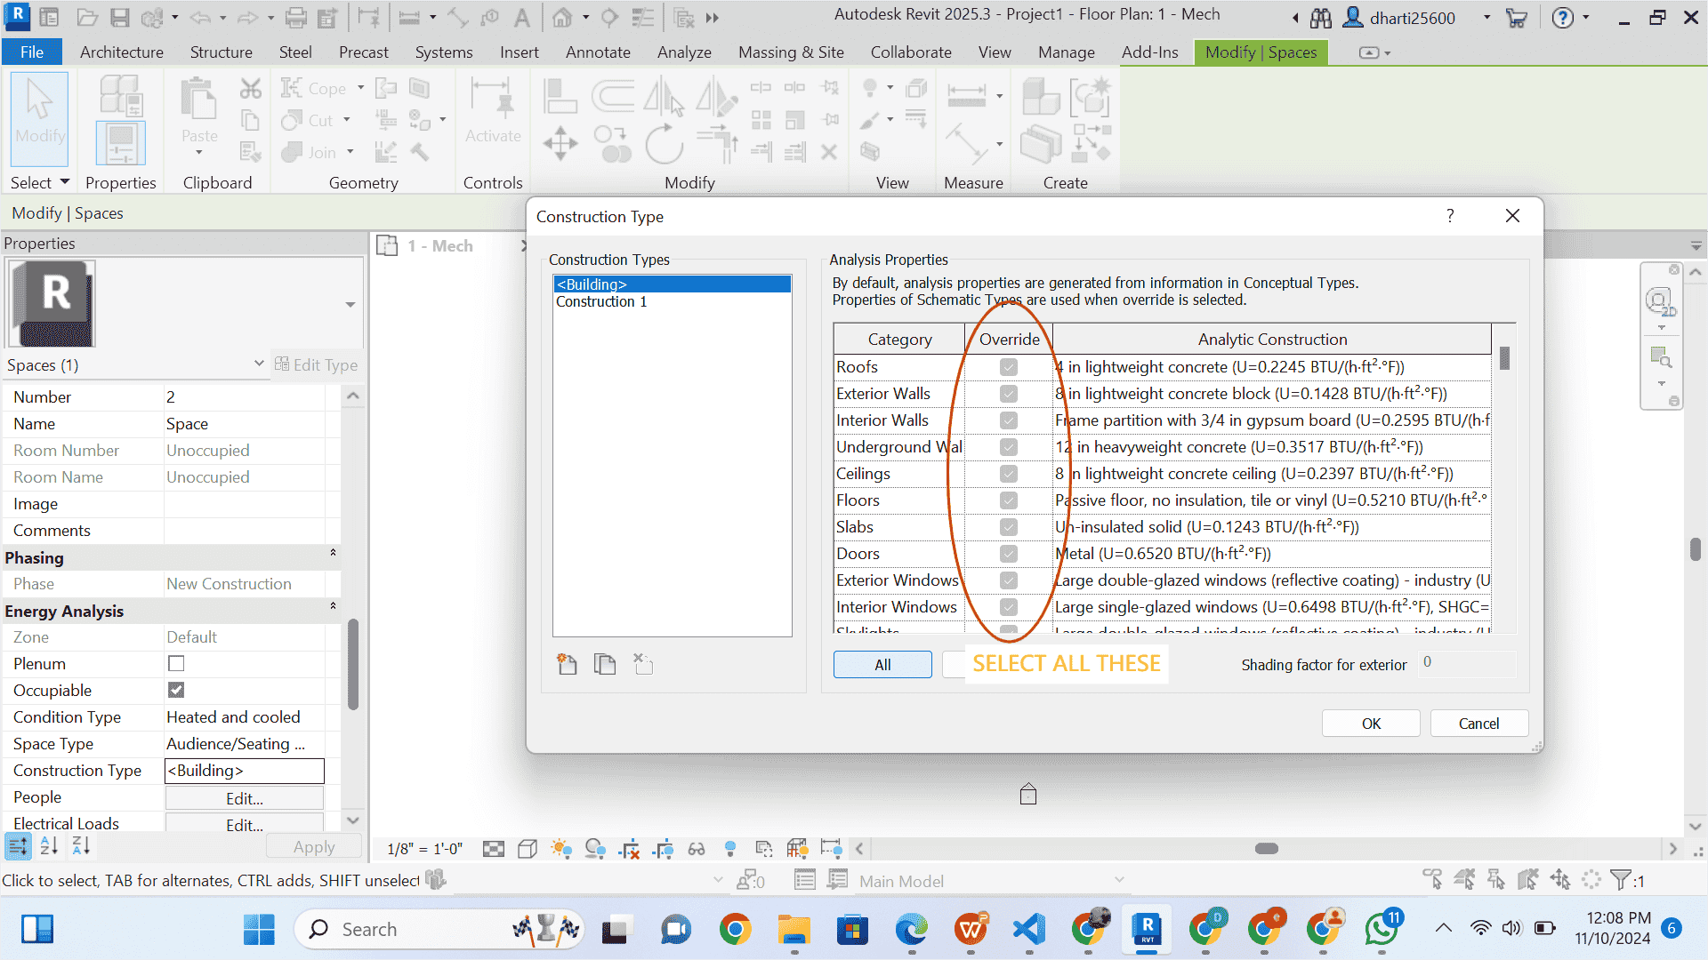Screen dimensions: 1708x960
Task: Switch to the Annotate ribbon tab
Action: pyautogui.click(x=598, y=52)
